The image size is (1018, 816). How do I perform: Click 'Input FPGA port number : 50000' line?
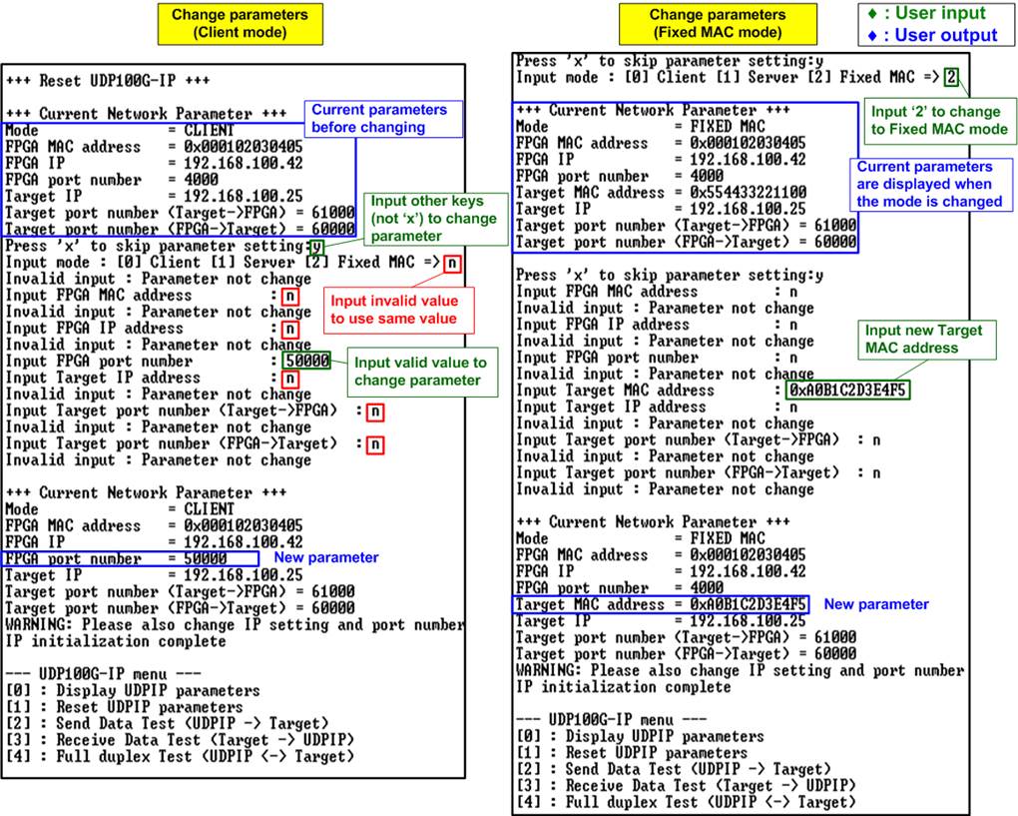[x=168, y=361]
